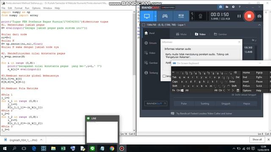271x152 pixels.
Task: Tick the 'Jangan' checkbox in Informasi dialog
Action: (x=164, y=76)
